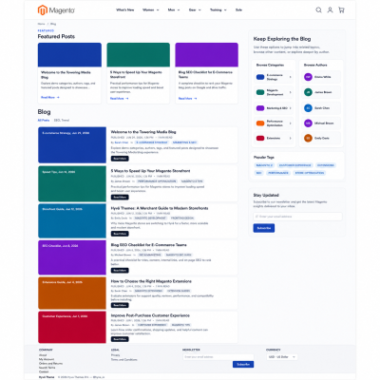This screenshot has width=380, height=380.
Task: Click the green Magento Development color swatch
Action: pyautogui.click(x=260, y=92)
